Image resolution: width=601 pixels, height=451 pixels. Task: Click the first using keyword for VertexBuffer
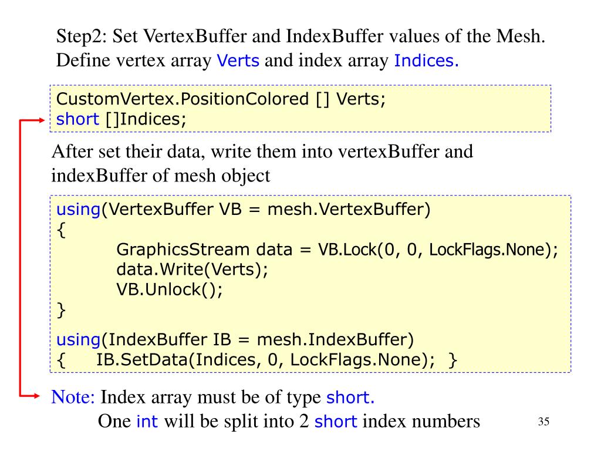[78, 210]
